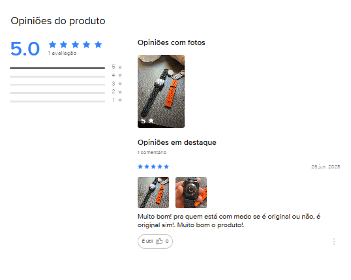The image size is (351, 280).
Task: Open first small review photo with orange band
Action: click(x=153, y=193)
